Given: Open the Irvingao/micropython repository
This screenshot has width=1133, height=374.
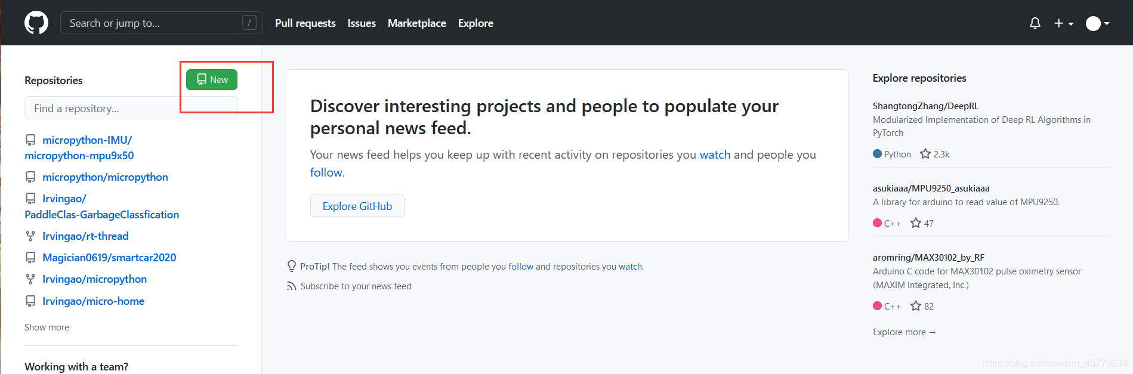Looking at the screenshot, I should coord(94,279).
